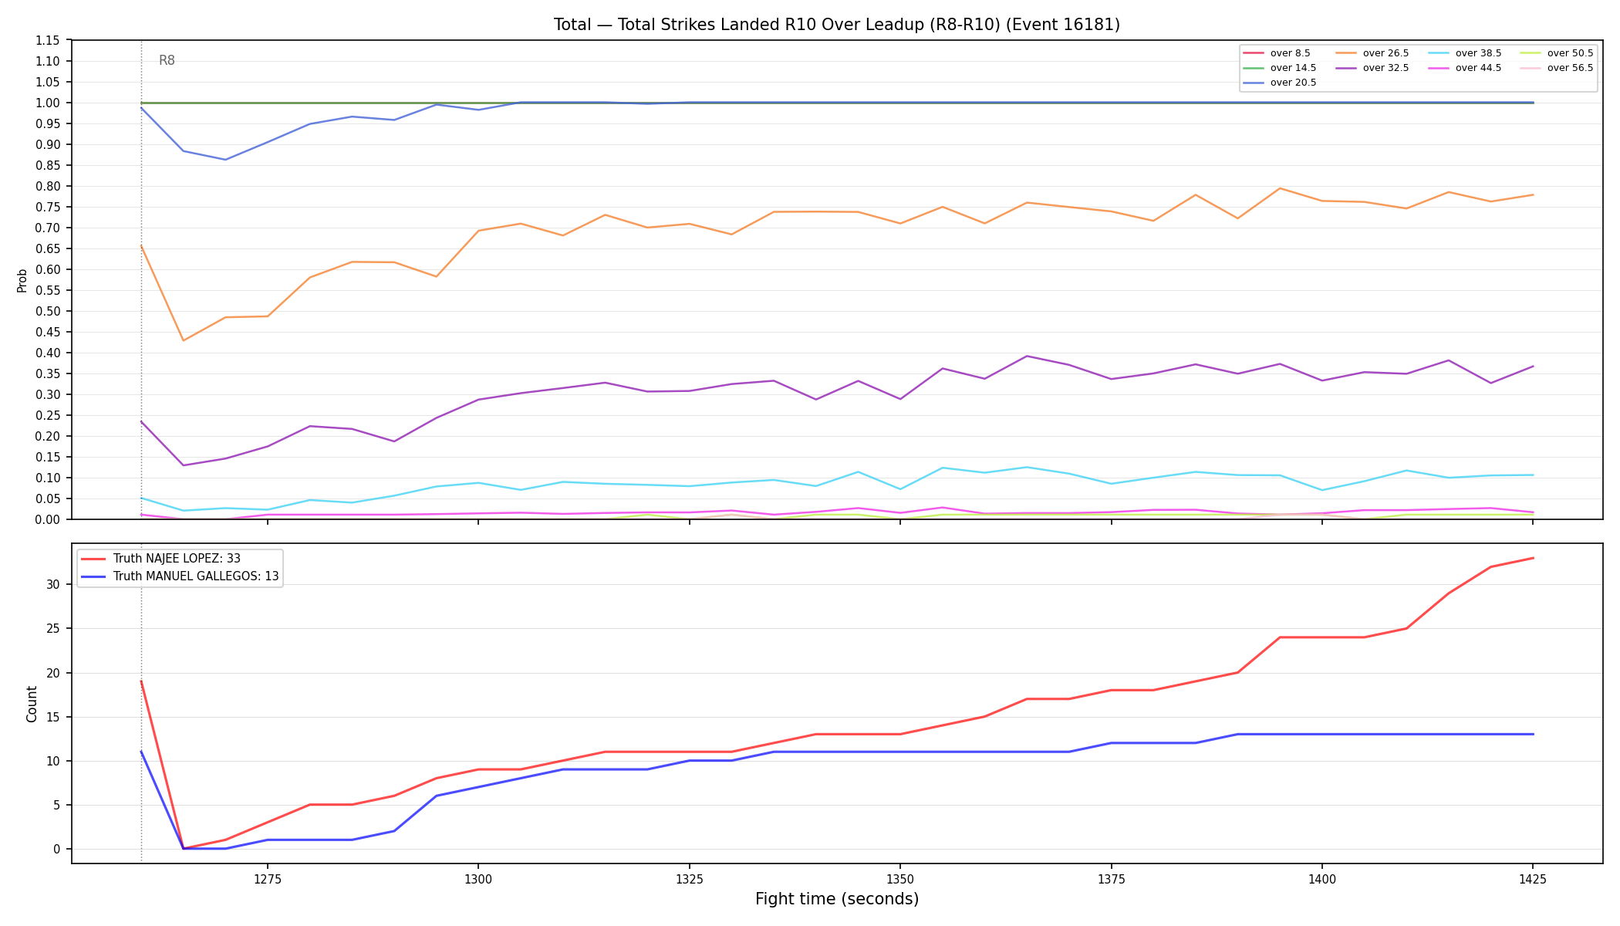Click the 1325 x-axis tick label
Screen dimensions: 1620x926
point(689,878)
